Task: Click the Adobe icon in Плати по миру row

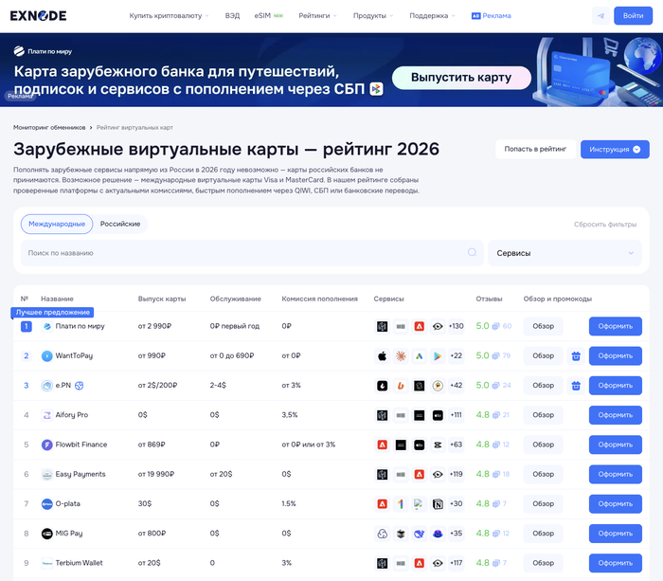Action: pyautogui.click(x=419, y=326)
